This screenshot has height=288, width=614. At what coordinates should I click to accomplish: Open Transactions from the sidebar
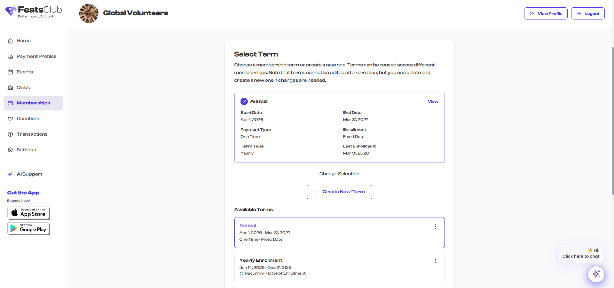(x=33, y=134)
